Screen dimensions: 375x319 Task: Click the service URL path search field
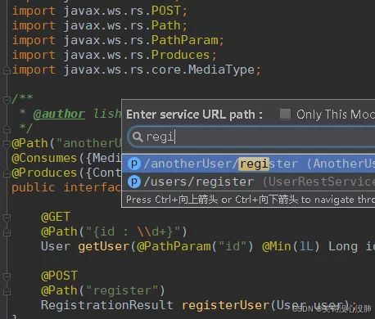(x=251, y=137)
